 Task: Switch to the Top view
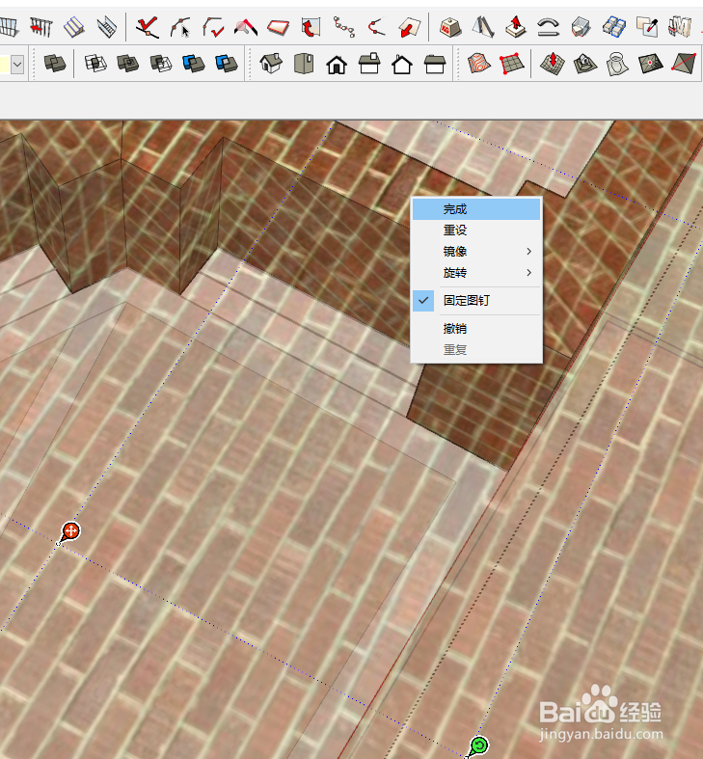pyautogui.click(x=304, y=64)
